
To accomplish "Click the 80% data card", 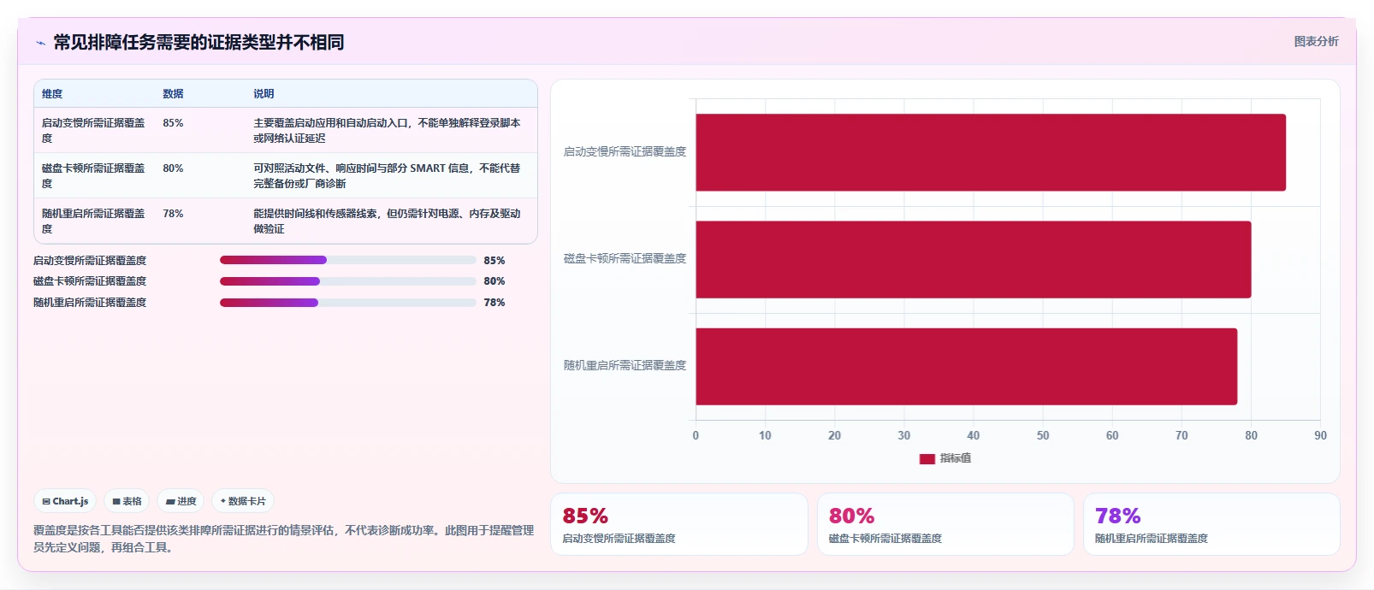I will coord(945,524).
